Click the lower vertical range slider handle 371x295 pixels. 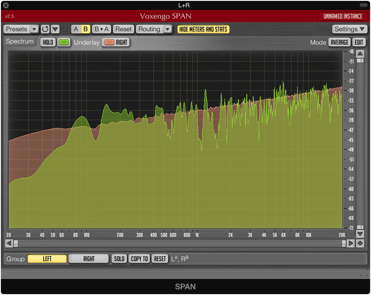point(360,227)
